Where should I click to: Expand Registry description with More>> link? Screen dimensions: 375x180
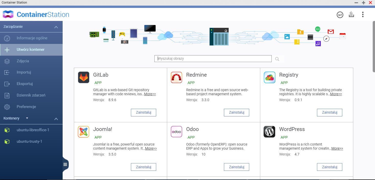pyautogui.click(x=336, y=94)
